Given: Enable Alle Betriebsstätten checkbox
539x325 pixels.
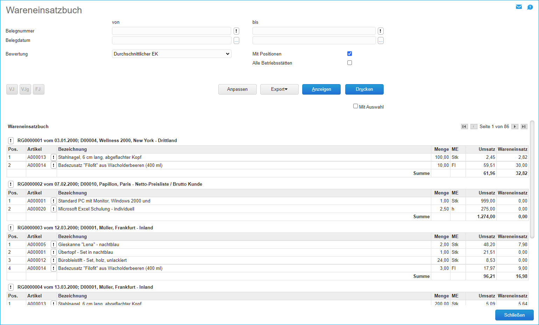Looking at the screenshot, I should 349,63.
